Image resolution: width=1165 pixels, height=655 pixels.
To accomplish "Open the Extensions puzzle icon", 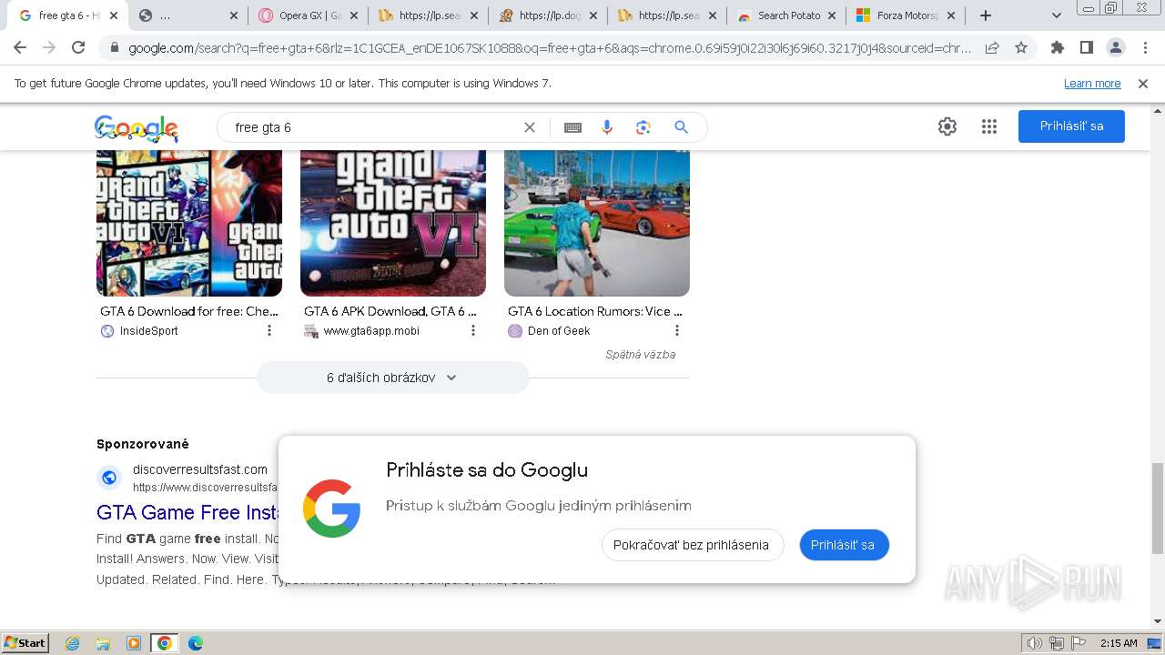I will coord(1058,48).
